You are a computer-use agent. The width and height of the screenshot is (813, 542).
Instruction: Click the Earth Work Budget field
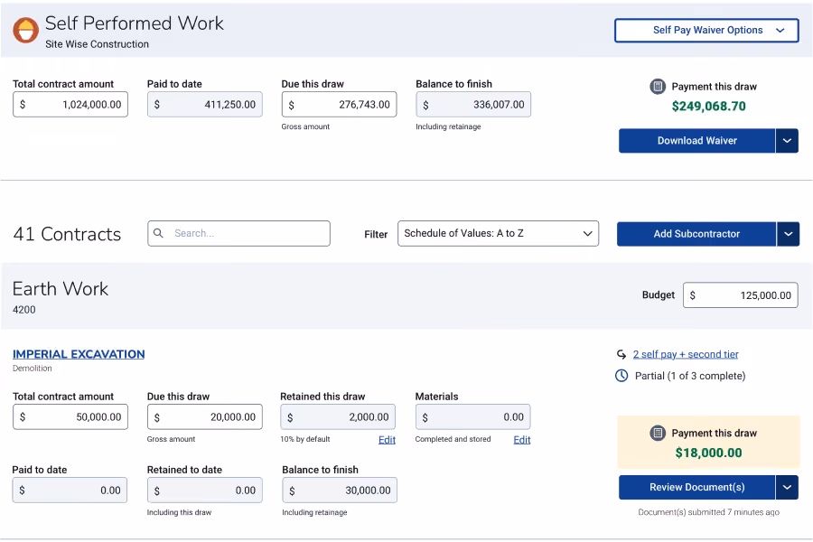741,295
